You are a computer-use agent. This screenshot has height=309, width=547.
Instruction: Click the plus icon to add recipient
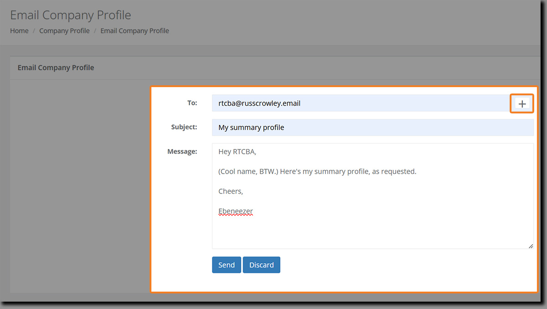pyautogui.click(x=522, y=104)
